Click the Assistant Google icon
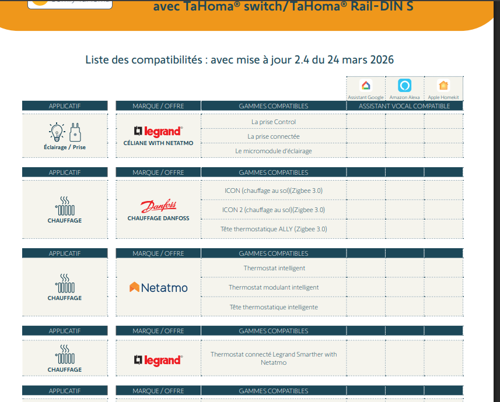This screenshot has height=402, width=500. pyautogui.click(x=366, y=86)
